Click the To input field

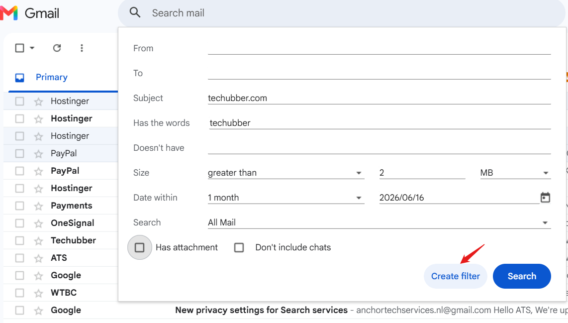379,73
